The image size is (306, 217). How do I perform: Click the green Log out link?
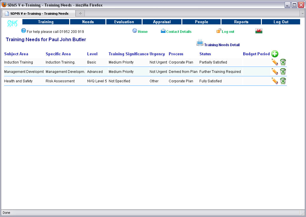tap(228, 31)
